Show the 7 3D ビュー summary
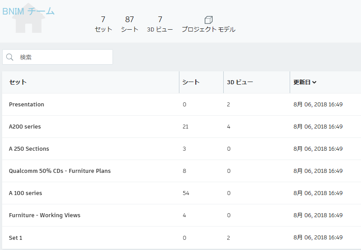 pos(160,24)
